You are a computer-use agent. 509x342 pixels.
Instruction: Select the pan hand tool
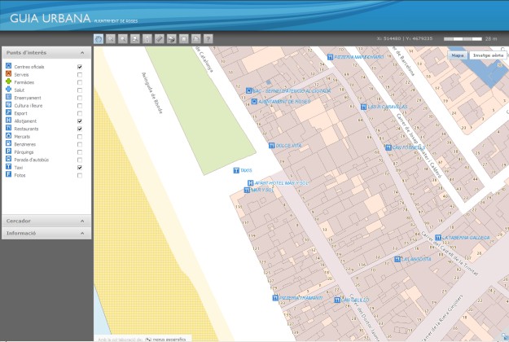(x=99, y=38)
